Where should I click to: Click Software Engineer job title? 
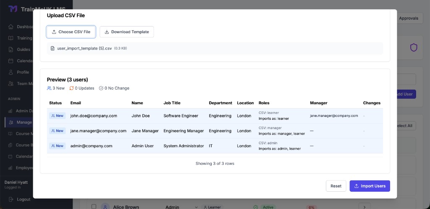click(181, 116)
